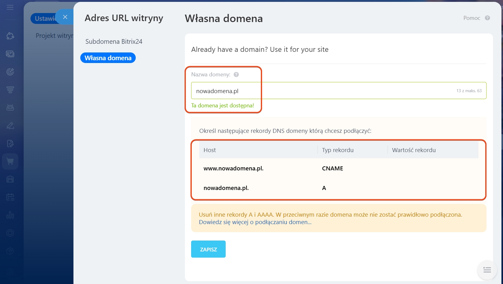503x284 pixels.
Task: Click the Określ następujące rekordy DNS instruction text
Action: 285,131
